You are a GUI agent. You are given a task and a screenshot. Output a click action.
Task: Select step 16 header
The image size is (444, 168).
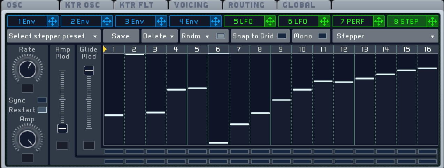(428, 49)
